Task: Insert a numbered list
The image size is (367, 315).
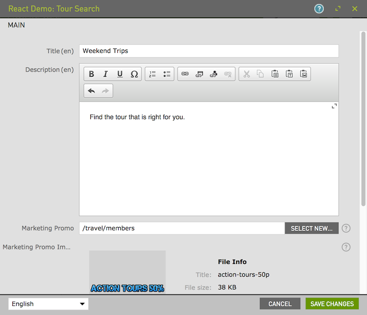Action: 152,74
